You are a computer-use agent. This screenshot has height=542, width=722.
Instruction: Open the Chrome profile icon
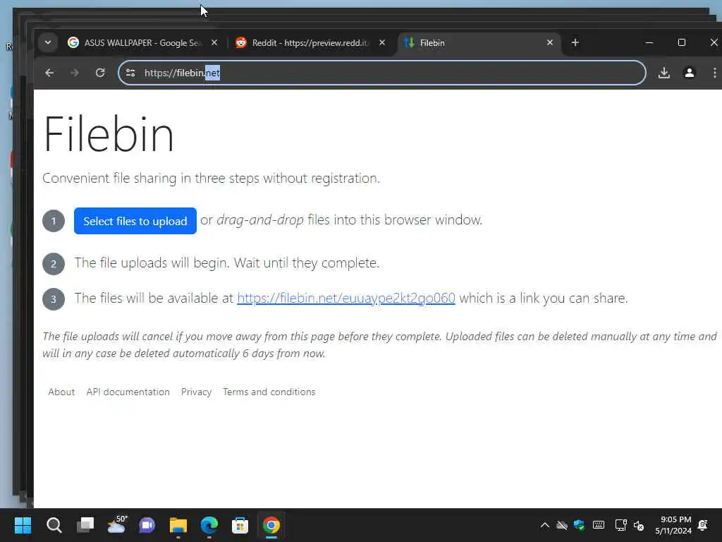[690, 73]
